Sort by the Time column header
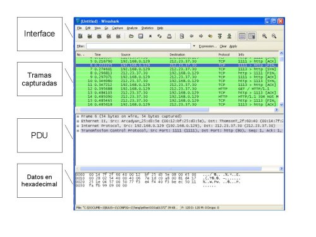Screen dimensions: 316x237 [x=106, y=54]
